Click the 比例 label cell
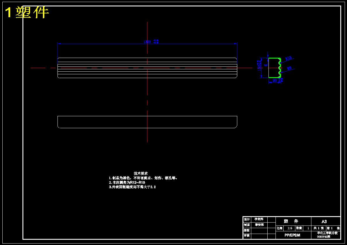The height and width of the screenshot is (245, 347). coord(280,228)
